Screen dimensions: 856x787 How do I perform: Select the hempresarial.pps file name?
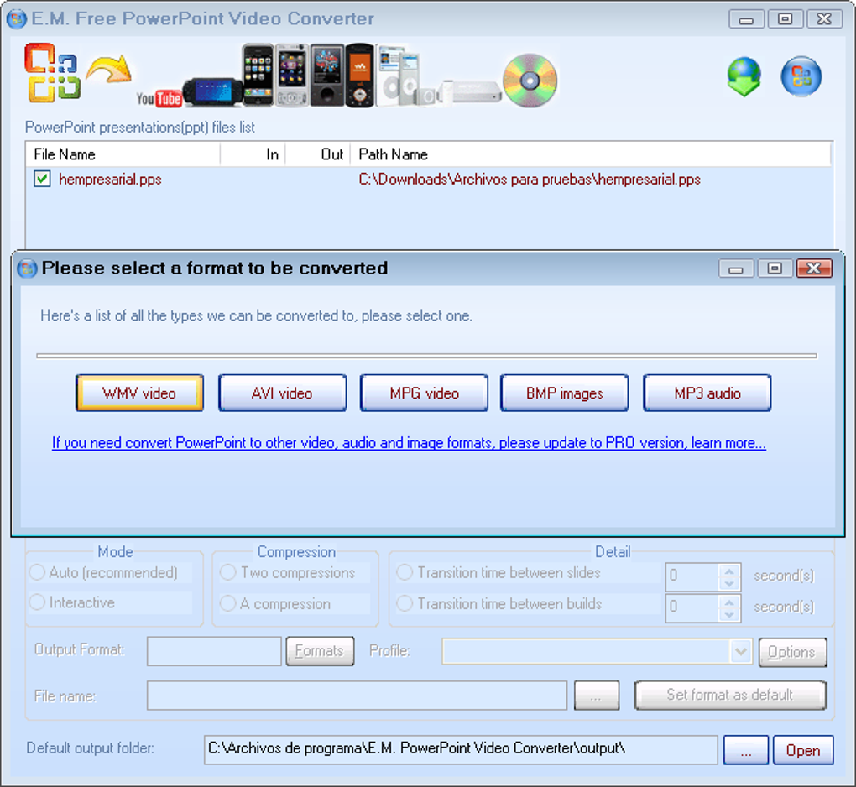[x=110, y=179]
